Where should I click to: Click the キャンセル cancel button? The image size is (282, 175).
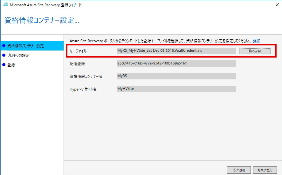[265, 170]
